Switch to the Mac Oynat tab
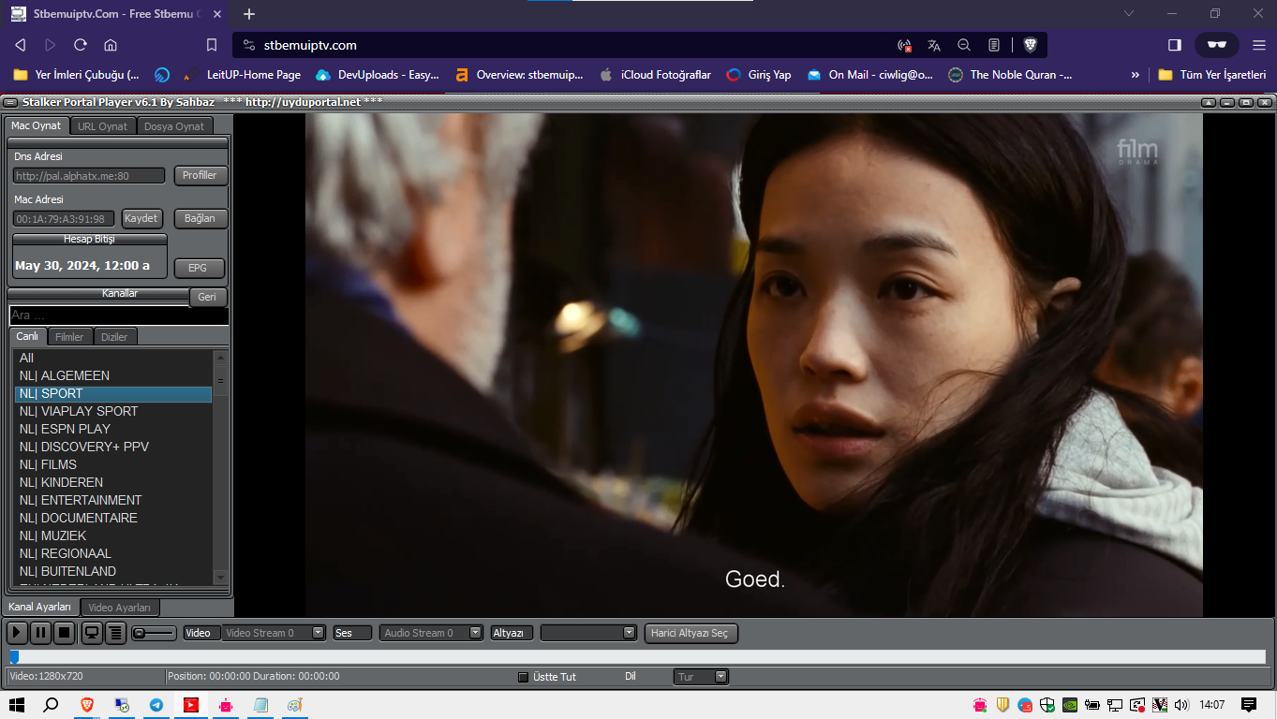The width and height of the screenshot is (1277, 719). pyautogui.click(x=37, y=125)
